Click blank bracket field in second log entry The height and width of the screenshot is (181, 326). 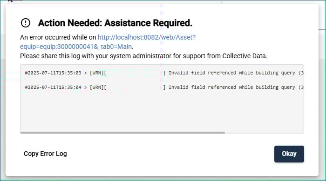pos(135,87)
